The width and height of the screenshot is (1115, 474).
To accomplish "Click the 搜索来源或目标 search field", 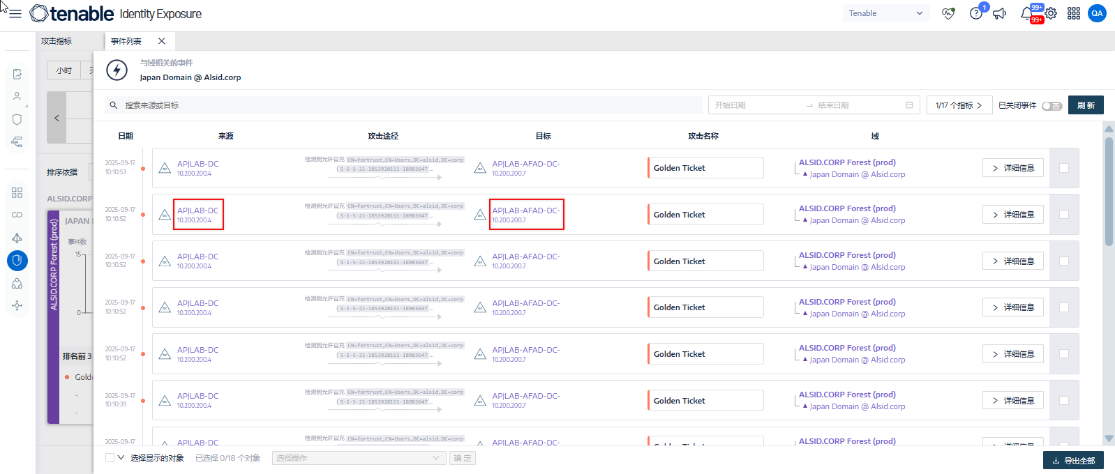I will [405, 105].
